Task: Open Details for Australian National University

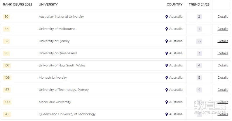Action: pos(223,17)
